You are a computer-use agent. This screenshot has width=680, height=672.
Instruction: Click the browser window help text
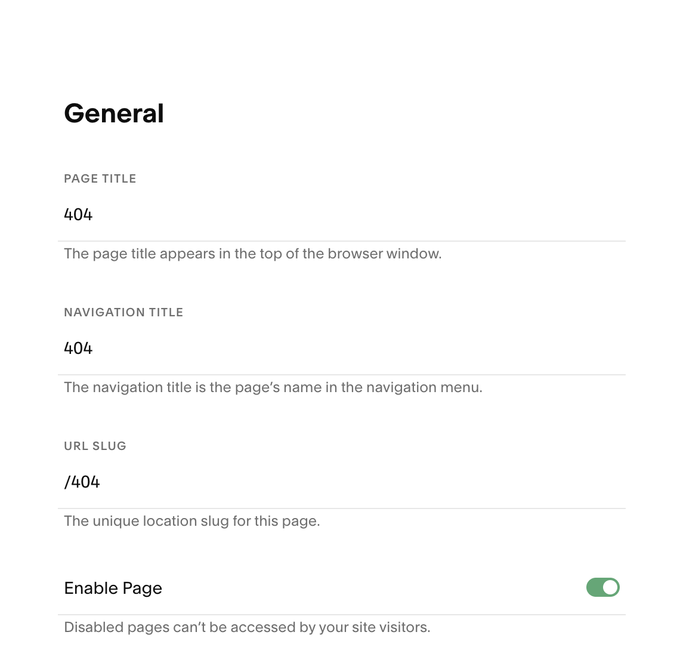(x=253, y=254)
